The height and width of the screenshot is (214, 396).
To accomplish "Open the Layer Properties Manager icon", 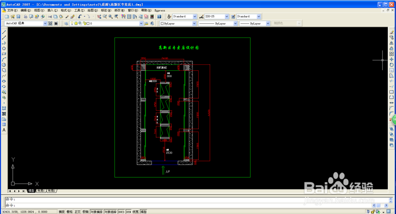I will coord(66,23).
